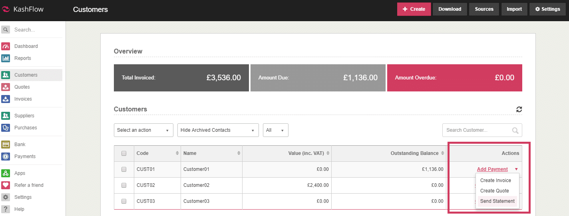Click into the Search Customer field
The image size is (569, 216).
pyautogui.click(x=477, y=130)
